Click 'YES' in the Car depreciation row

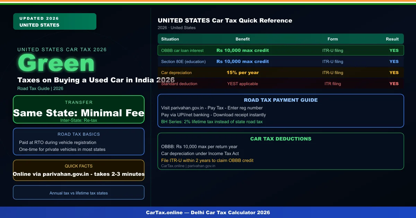394,73
